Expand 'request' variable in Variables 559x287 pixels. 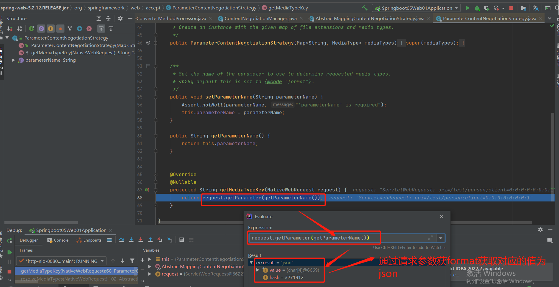coord(150,274)
